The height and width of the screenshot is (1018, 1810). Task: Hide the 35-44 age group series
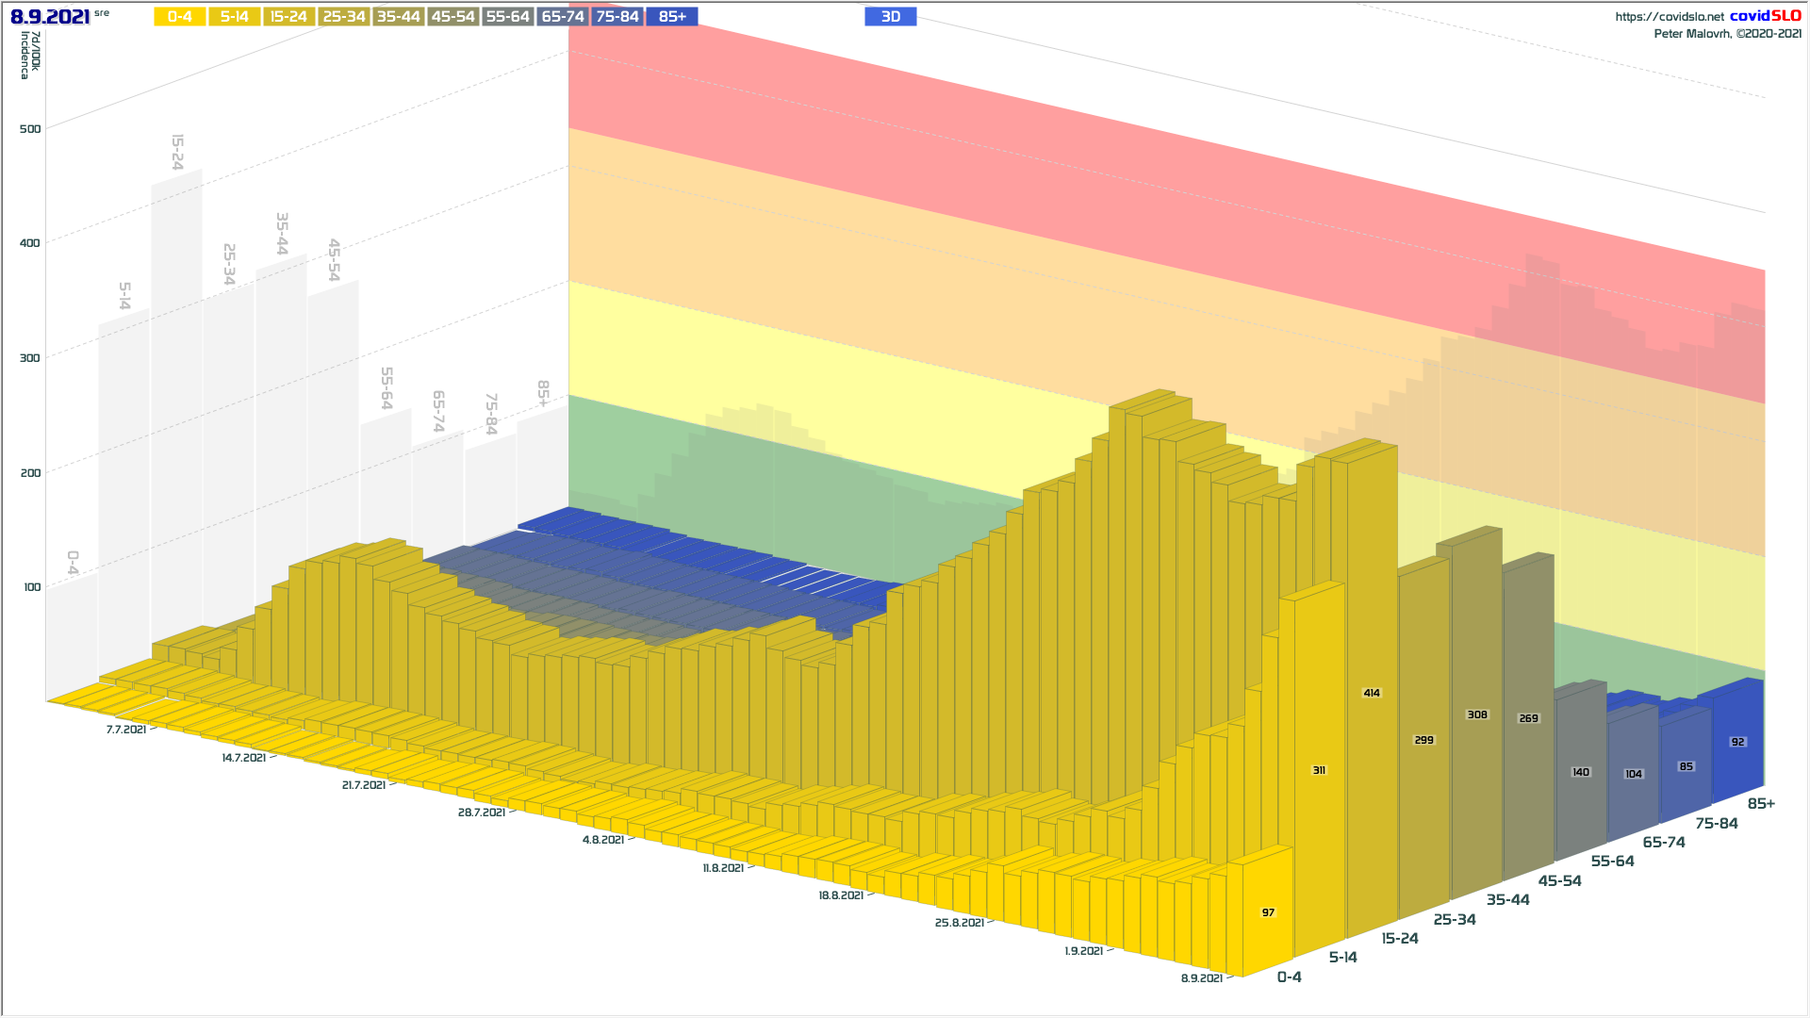coord(399,17)
